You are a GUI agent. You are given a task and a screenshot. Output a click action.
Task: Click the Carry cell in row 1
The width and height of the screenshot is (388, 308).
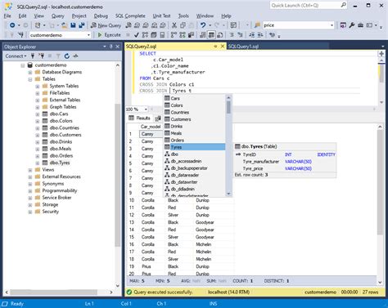[x=151, y=134]
